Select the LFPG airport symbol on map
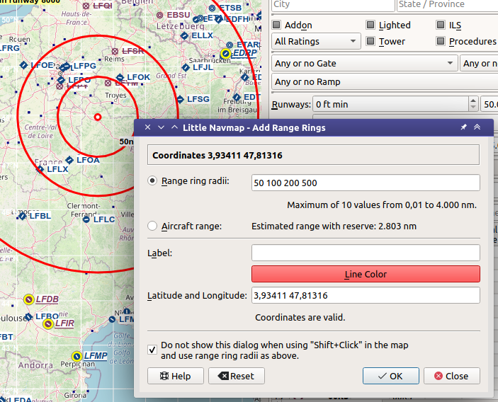The width and height of the screenshot is (498, 402). click(x=65, y=67)
